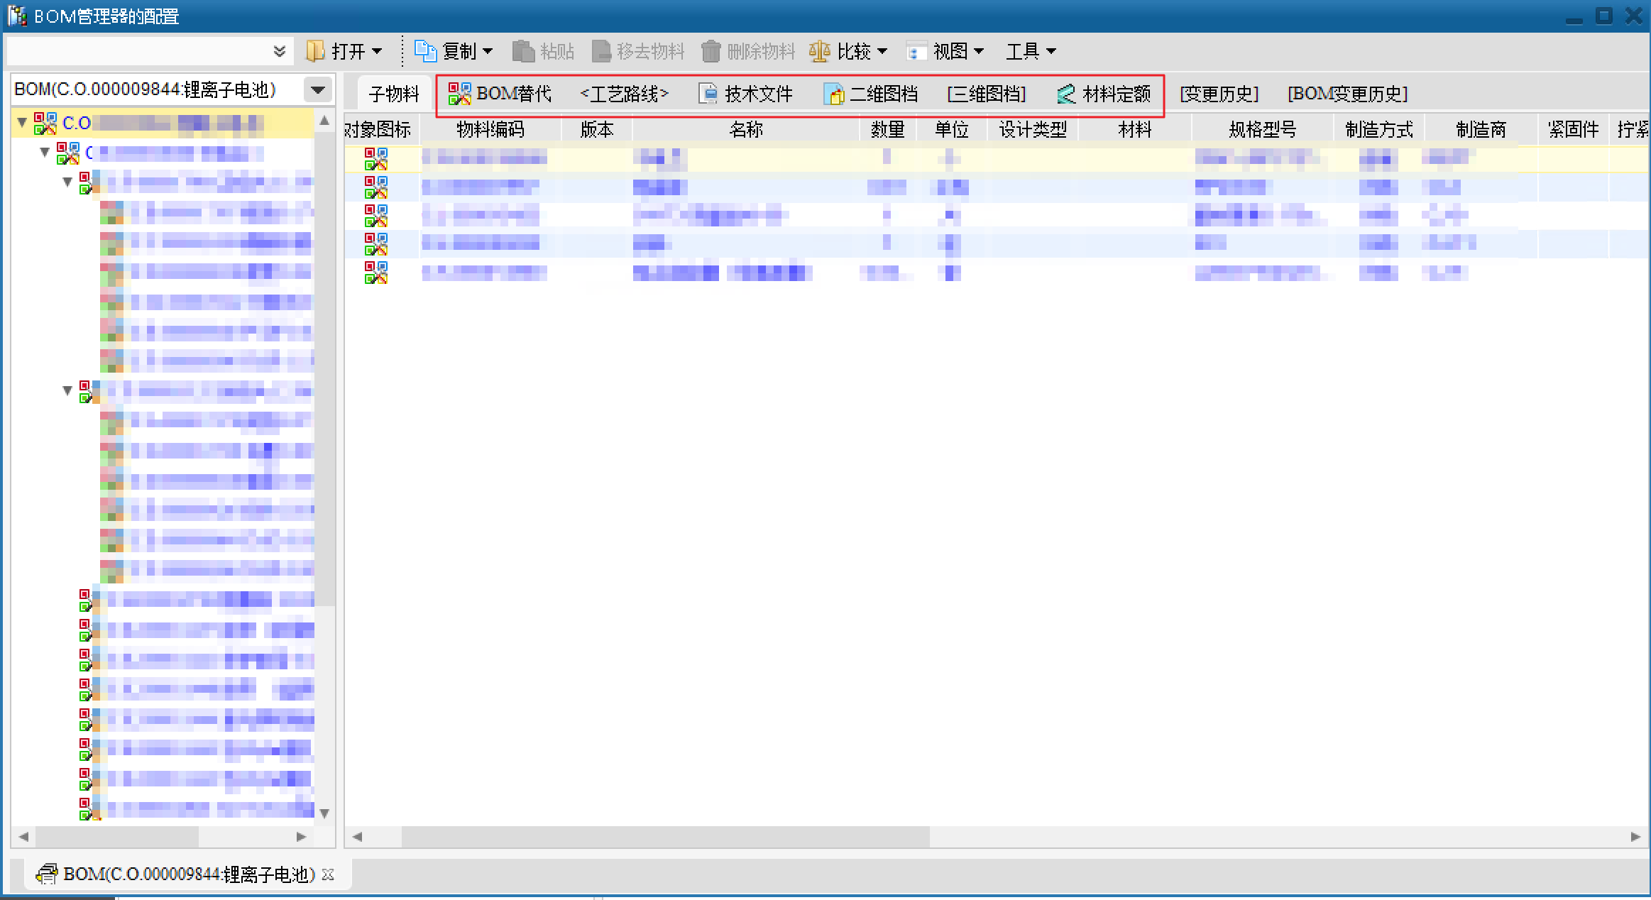The width and height of the screenshot is (1651, 900).
Task: Close the BOM锂离子电池 bottom tab
Action: click(x=328, y=874)
